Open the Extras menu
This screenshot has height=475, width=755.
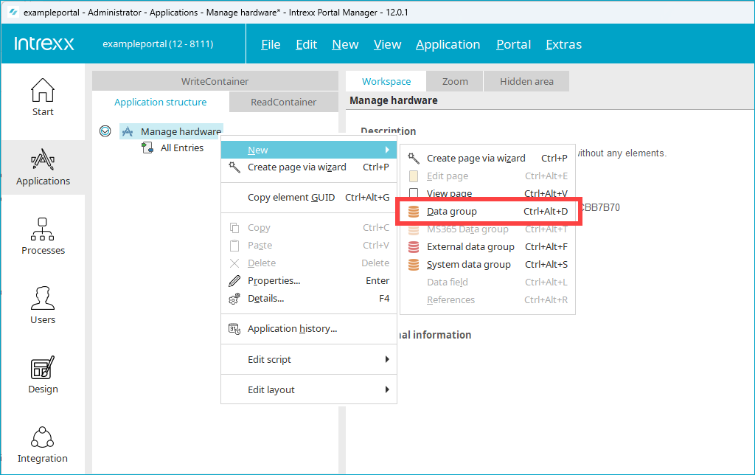tap(563, 44)
